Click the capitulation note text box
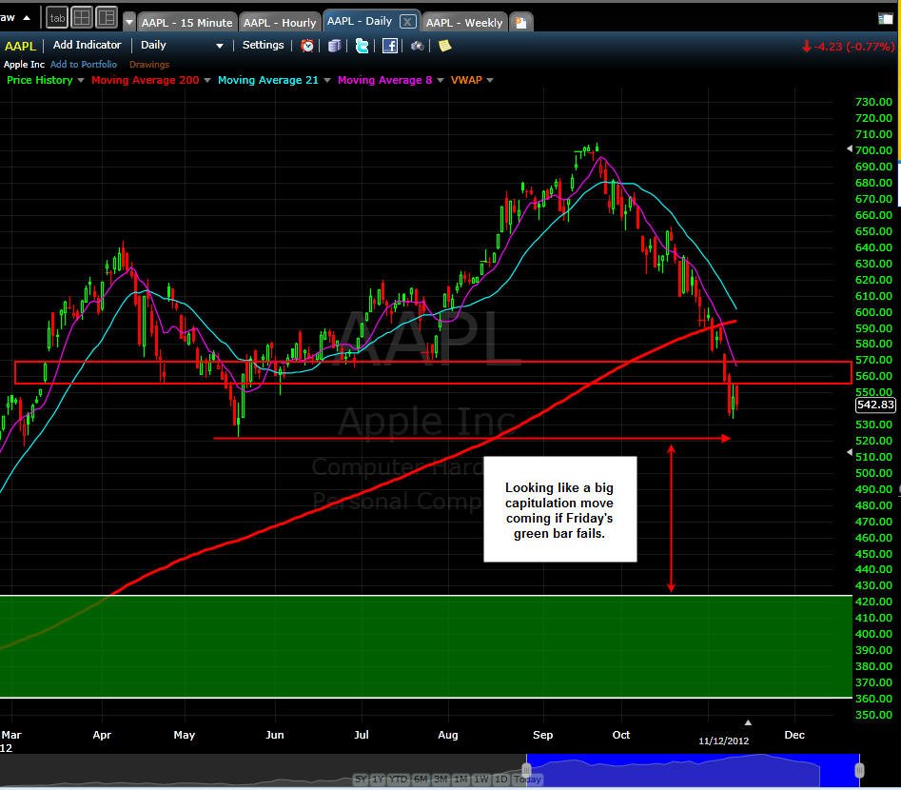 560,509
